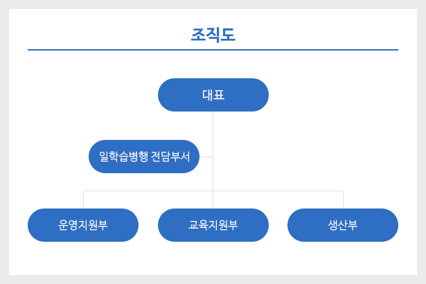Click the 대표 node at top
426x284 pixels.
[213, 95]
